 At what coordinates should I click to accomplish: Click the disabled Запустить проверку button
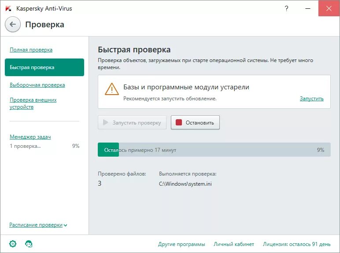132,122
